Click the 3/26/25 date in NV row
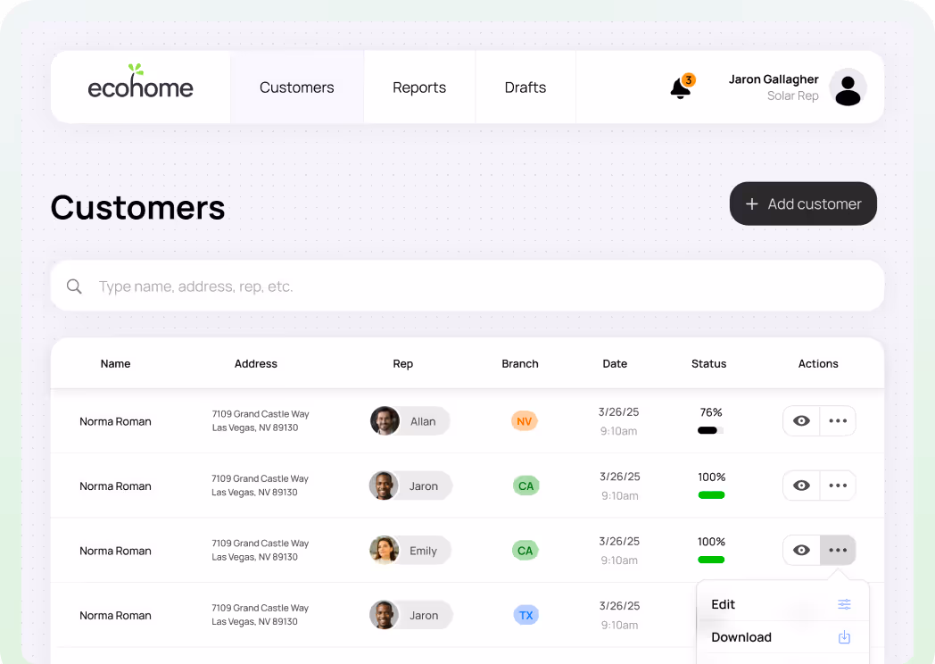The image size is (935, 664). (618, 411)
